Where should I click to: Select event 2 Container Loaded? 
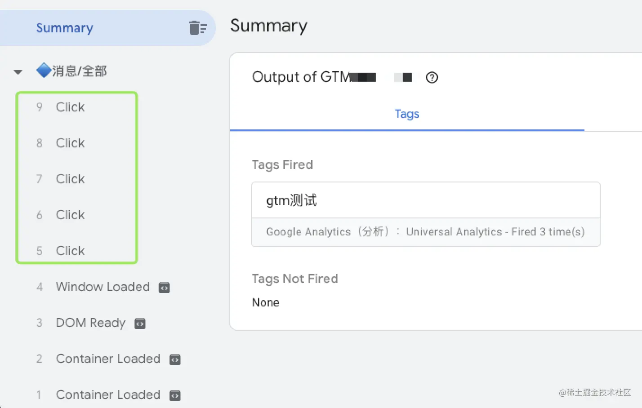[x=108, y=359]
